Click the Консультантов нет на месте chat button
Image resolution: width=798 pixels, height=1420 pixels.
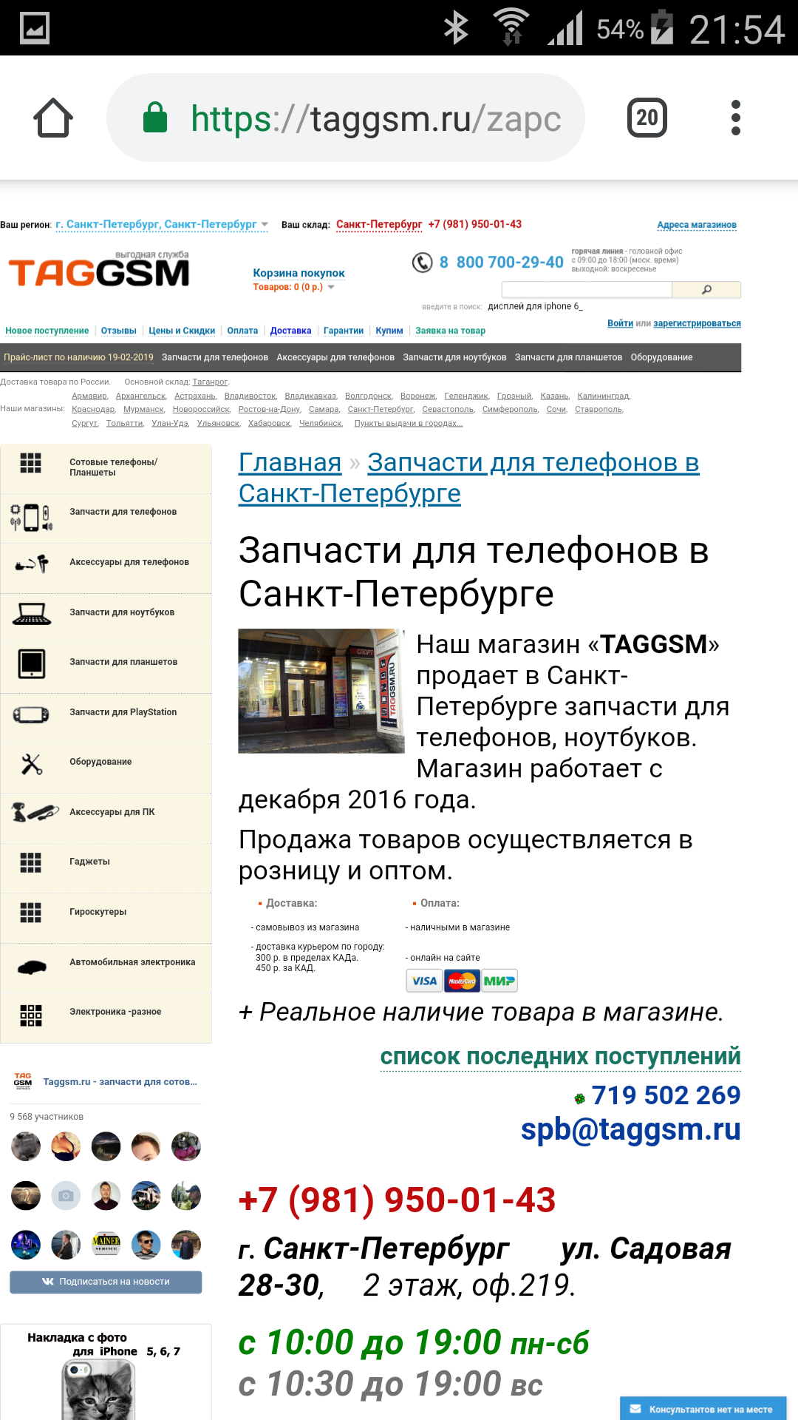pos(703,1409)
